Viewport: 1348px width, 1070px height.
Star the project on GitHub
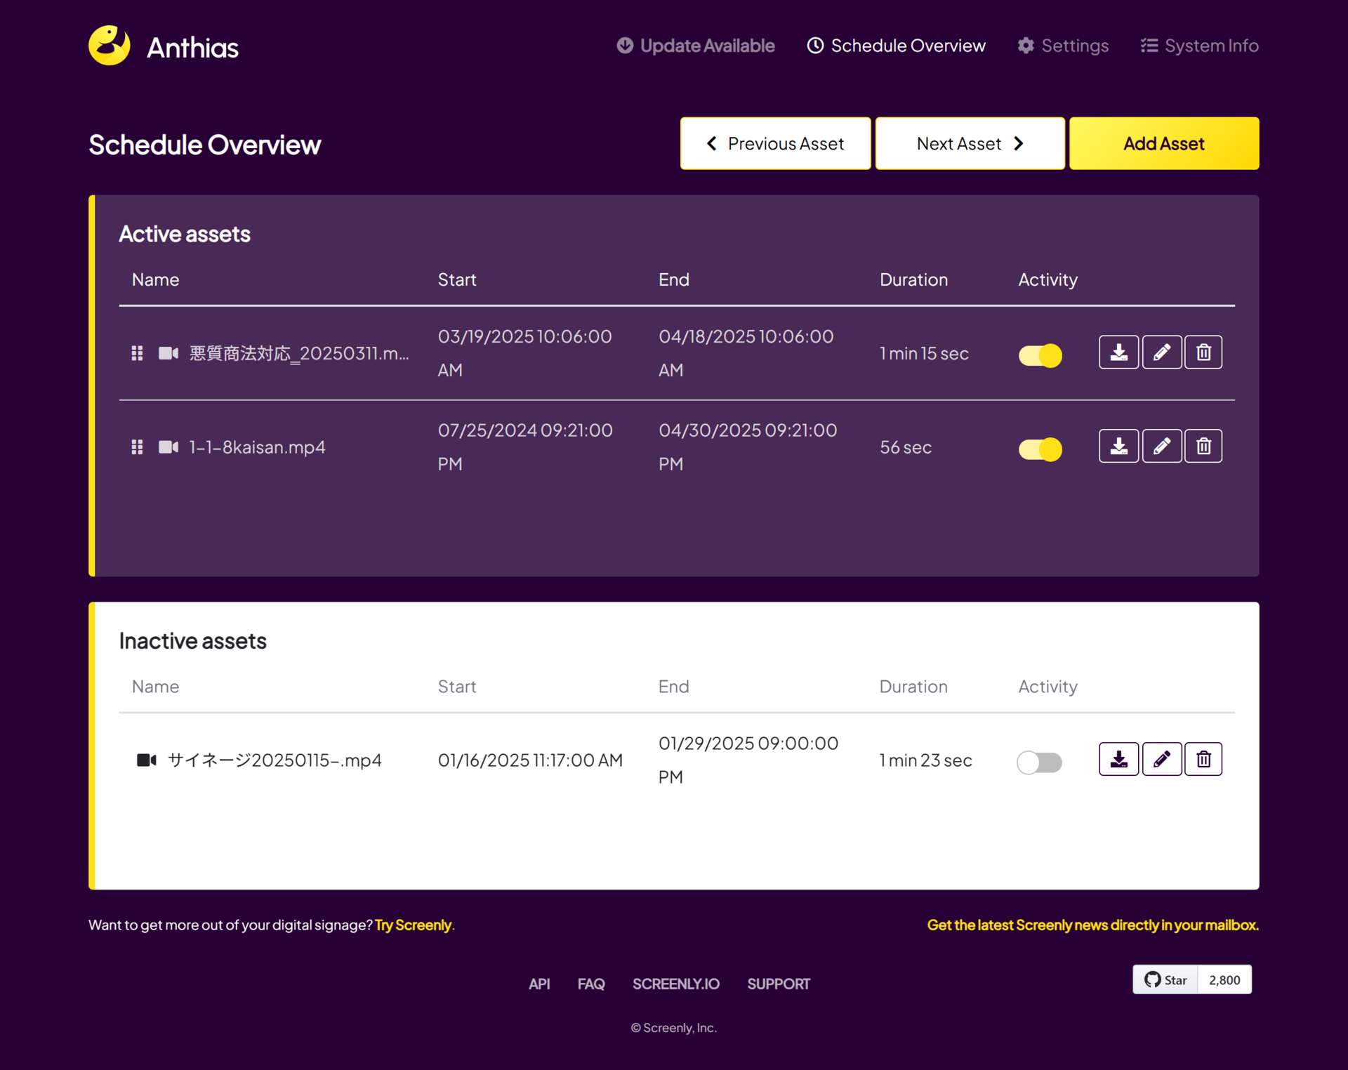[x=1164, y=979]
